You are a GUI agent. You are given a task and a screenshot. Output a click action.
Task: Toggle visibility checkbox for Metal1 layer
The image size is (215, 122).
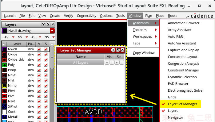click(x=39, y=117)
